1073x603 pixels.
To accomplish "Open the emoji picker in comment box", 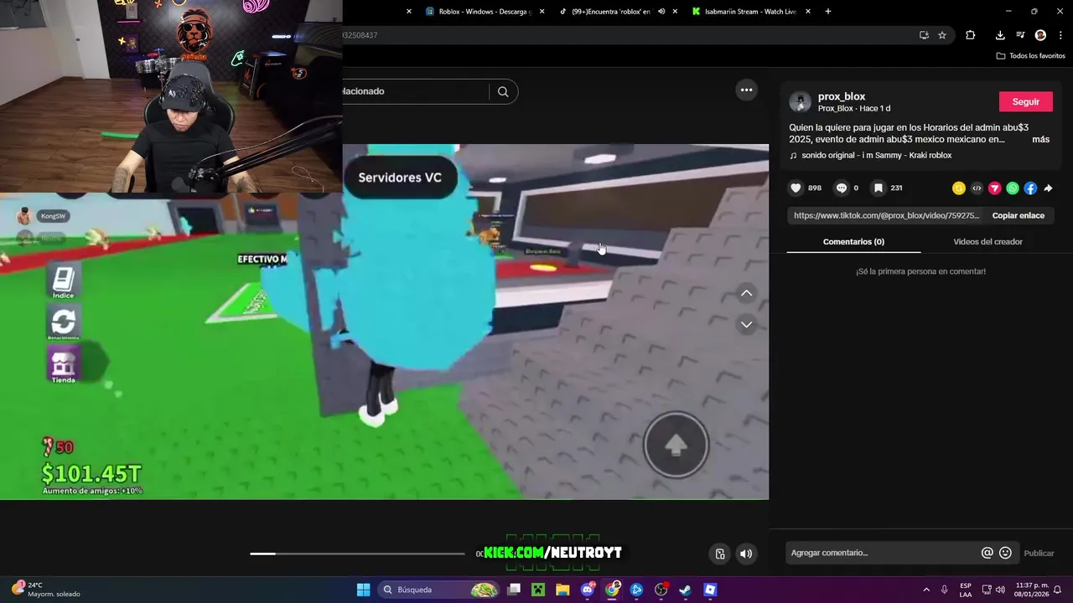I will (1006, 553).
